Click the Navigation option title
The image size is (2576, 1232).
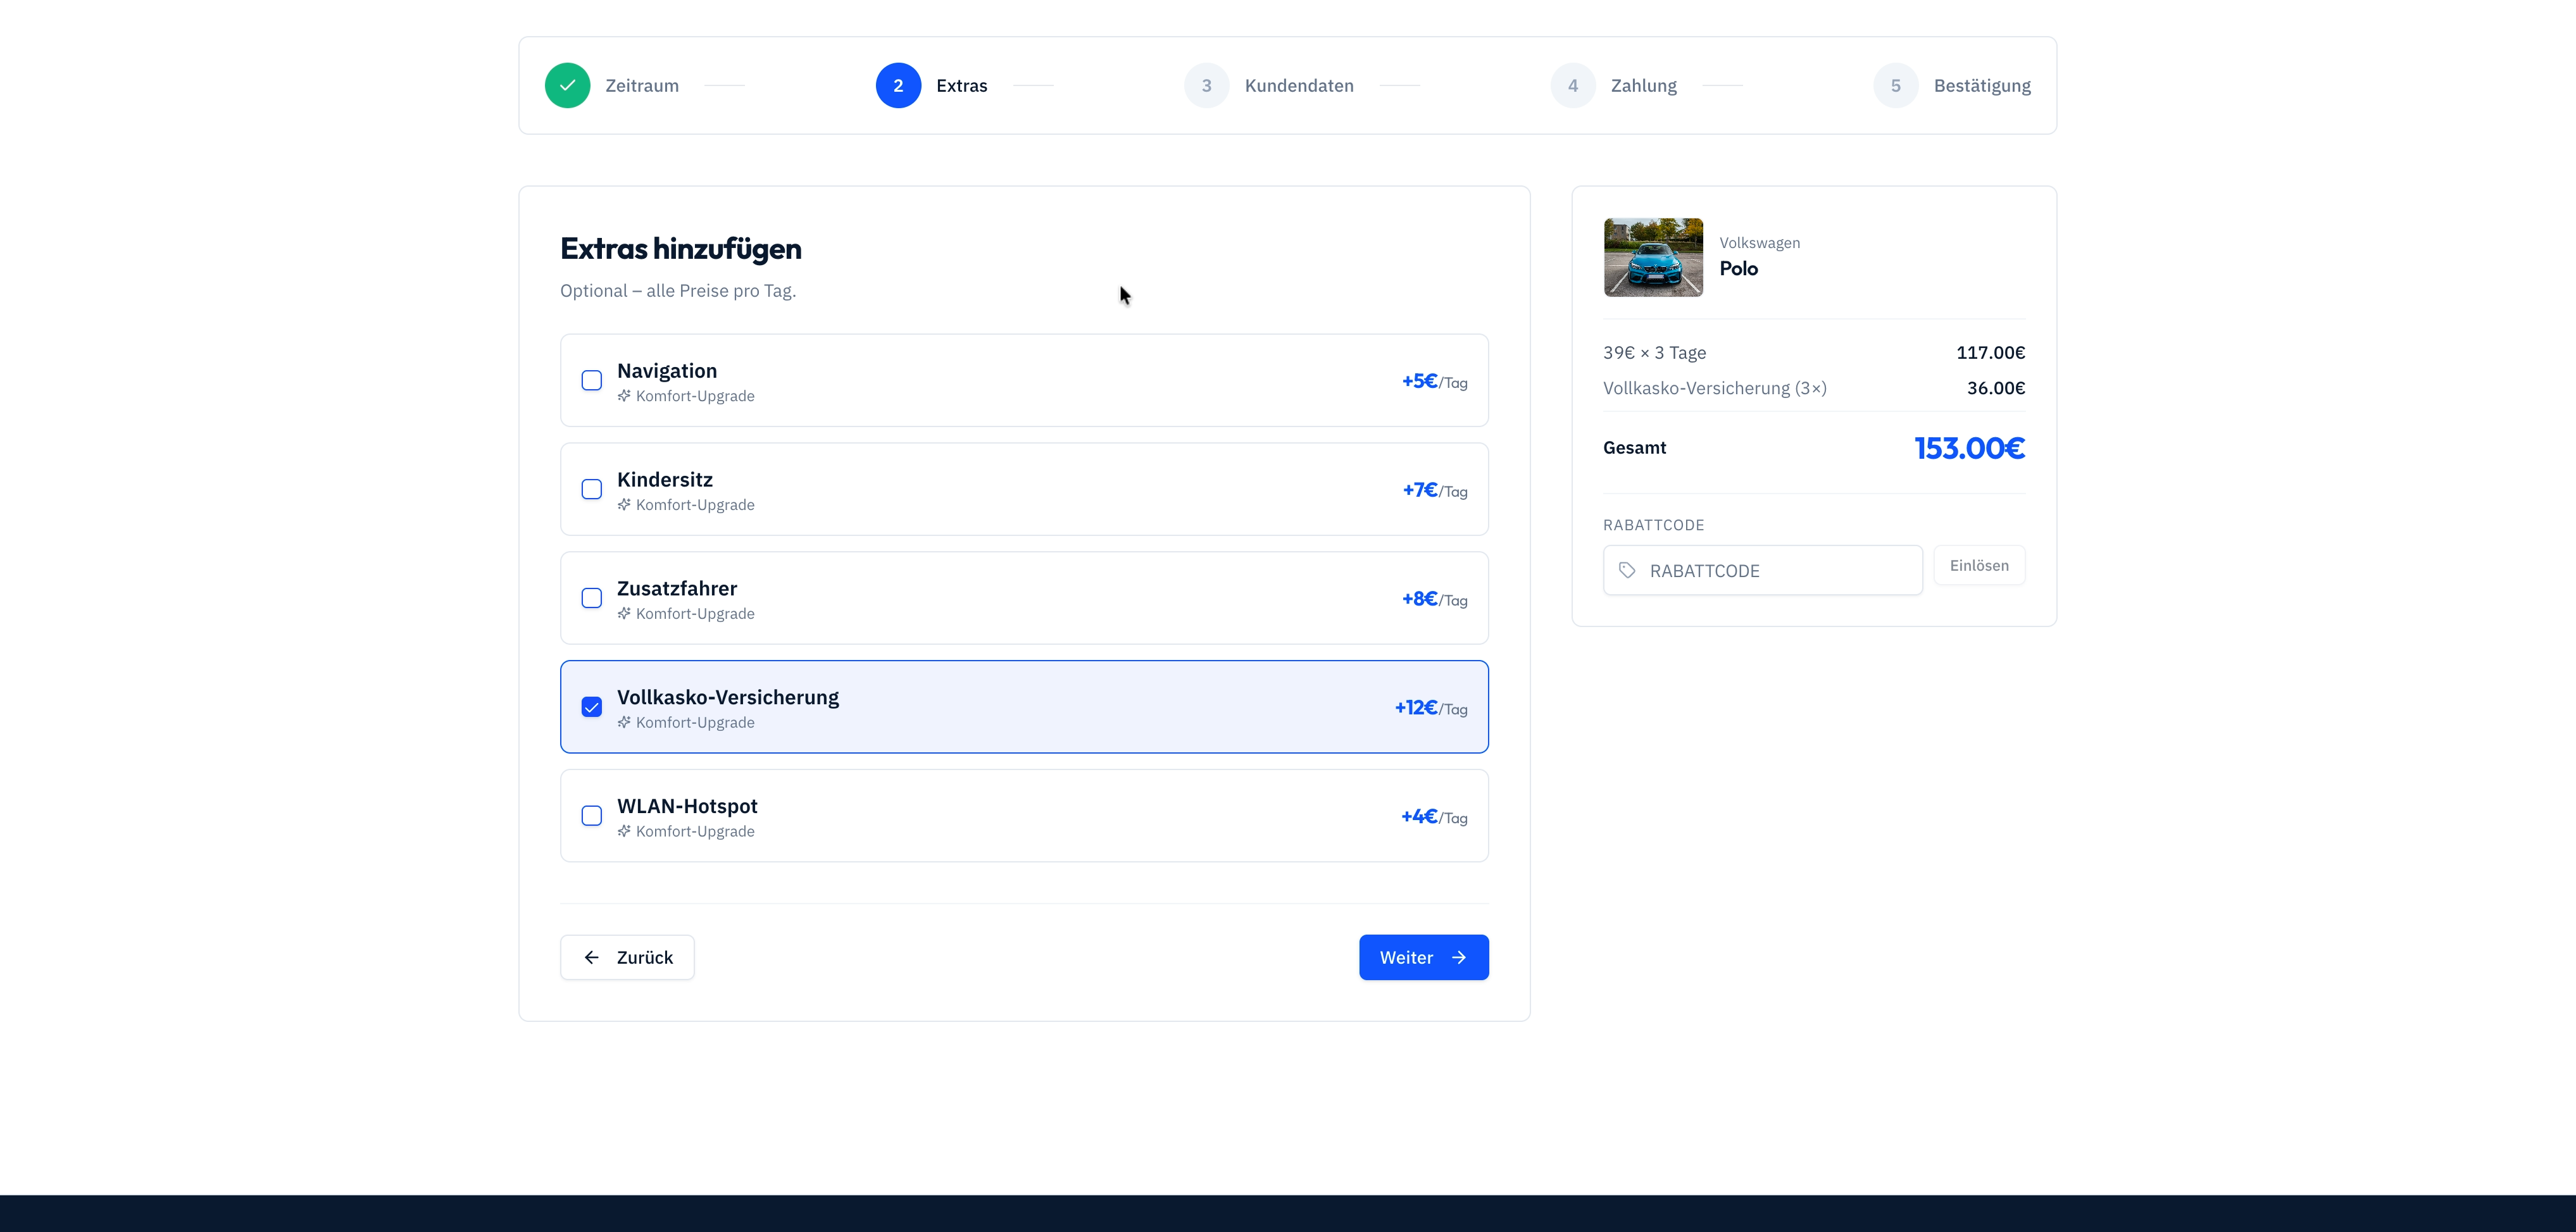coord(667,371)
